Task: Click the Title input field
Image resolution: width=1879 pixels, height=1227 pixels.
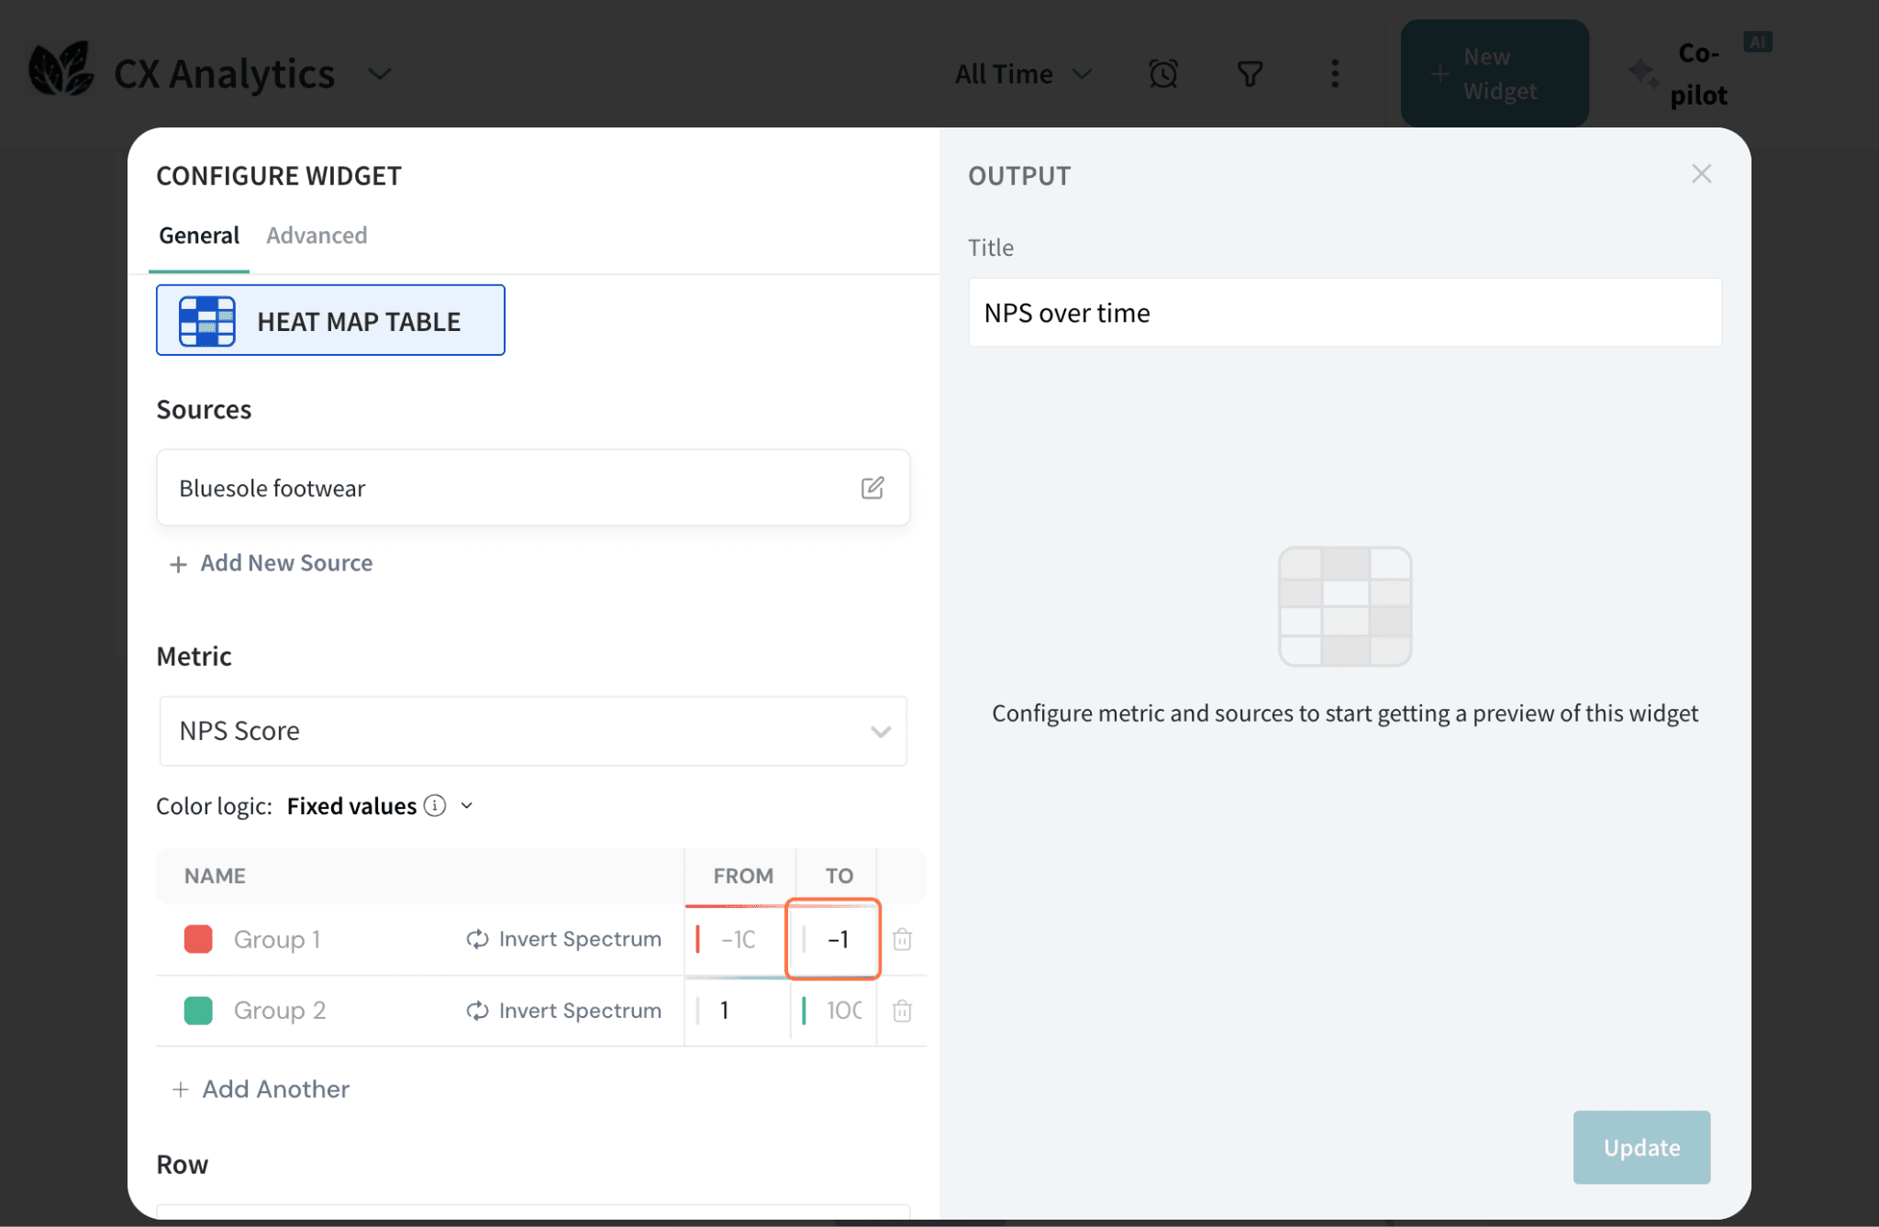Action: tap(1344, 313)
